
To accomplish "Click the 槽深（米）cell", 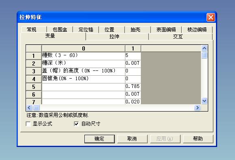I will (84, 64).
